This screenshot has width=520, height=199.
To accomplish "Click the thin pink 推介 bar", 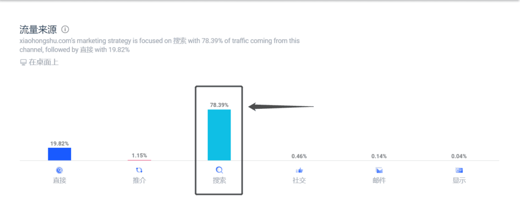I will coord(139,160).
